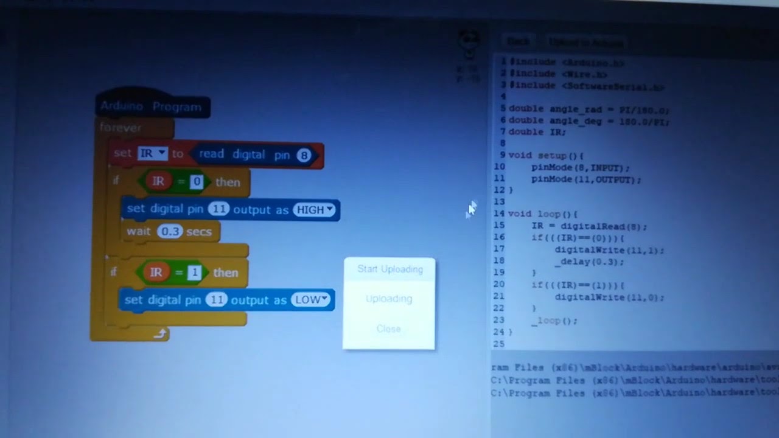The image size is (779, 438).
Task: Click code line 'void loop(){'
Action: (x=543, y=214)
